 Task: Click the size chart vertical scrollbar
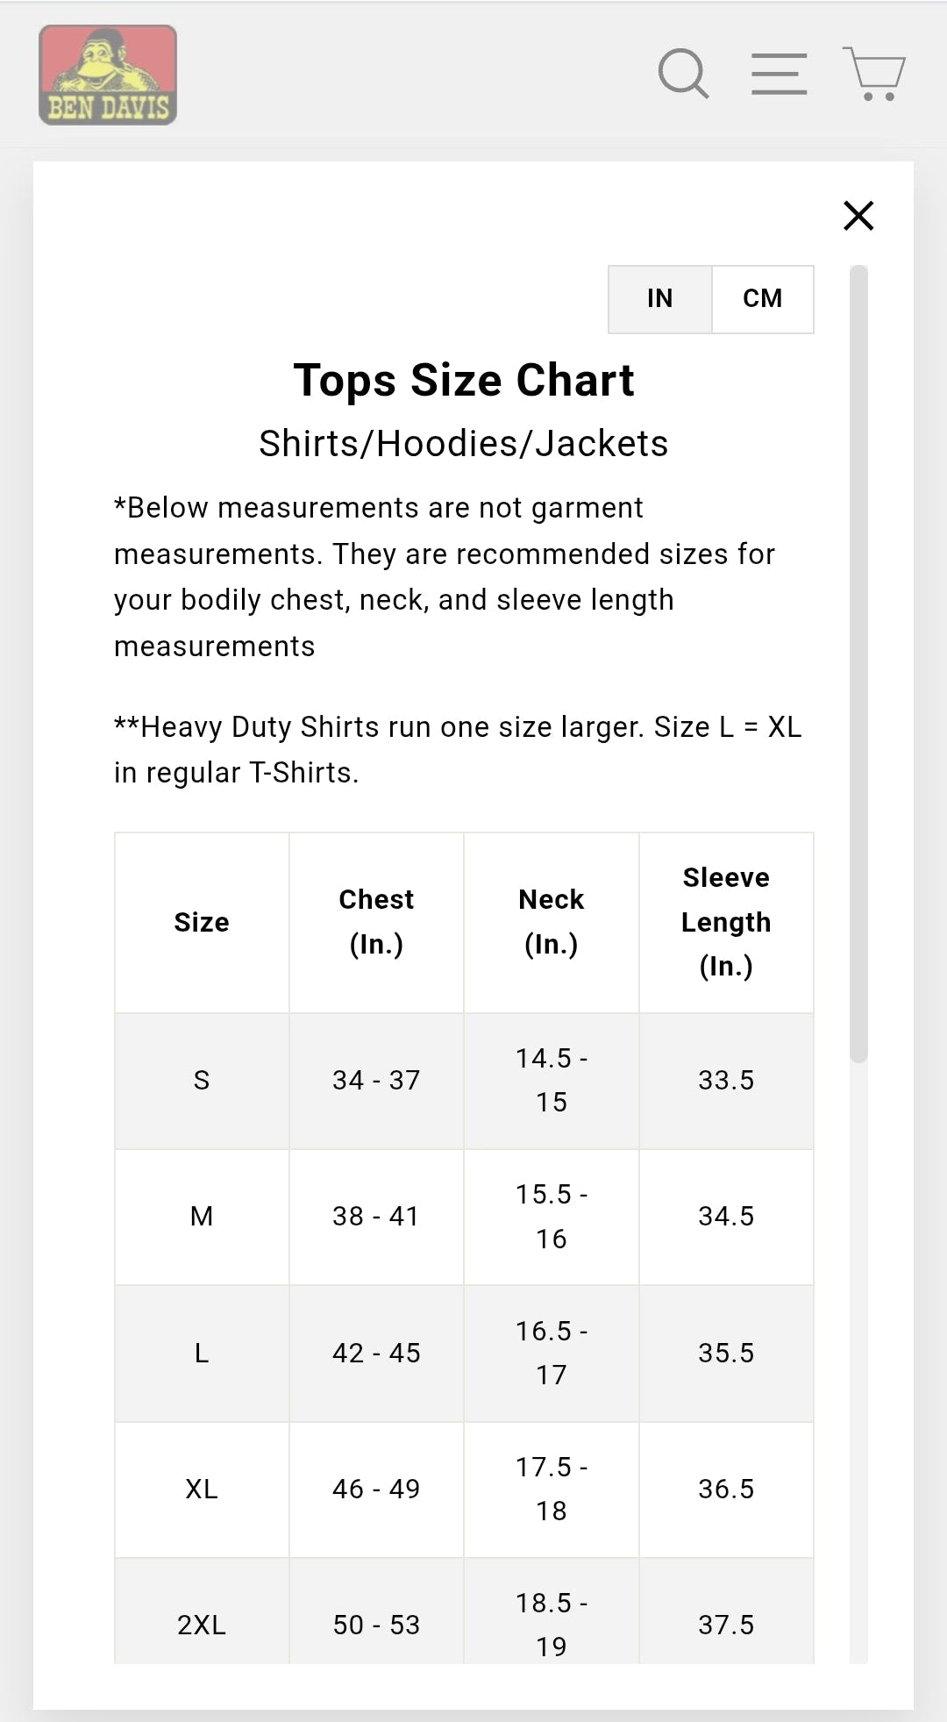858,663
